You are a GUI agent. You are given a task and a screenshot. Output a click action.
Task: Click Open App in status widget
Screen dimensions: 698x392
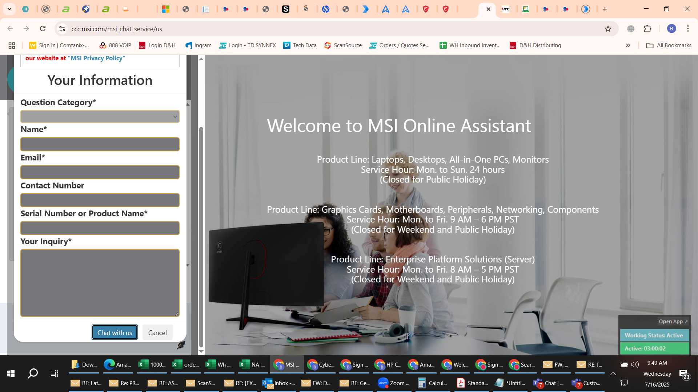coord(673,322)
